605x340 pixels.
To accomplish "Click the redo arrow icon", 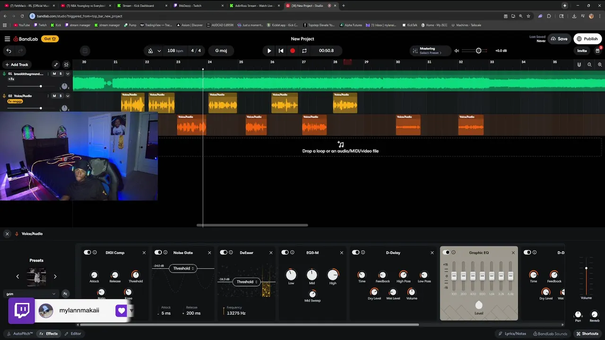I will [21, 51].
